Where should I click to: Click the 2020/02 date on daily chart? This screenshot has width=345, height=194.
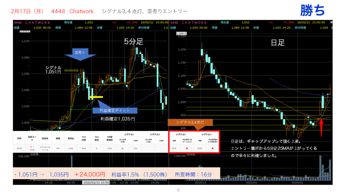(x=297, y=183)
